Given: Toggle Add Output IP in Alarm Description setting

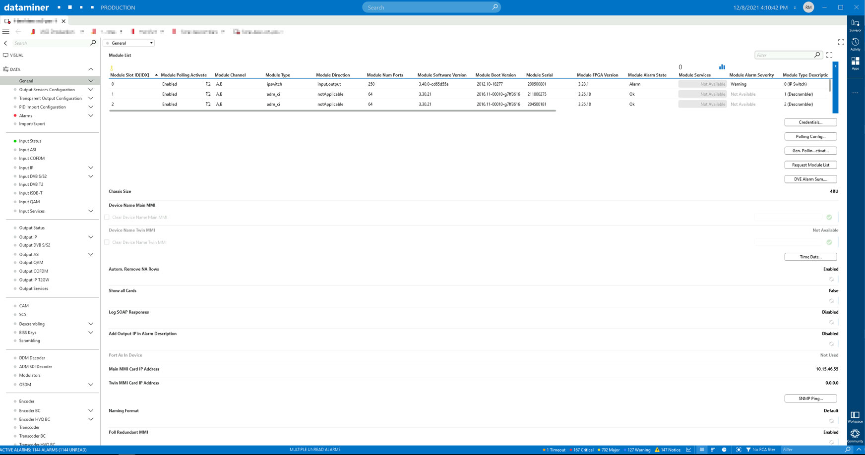Looking at the screenshot, I should (831, 344).
